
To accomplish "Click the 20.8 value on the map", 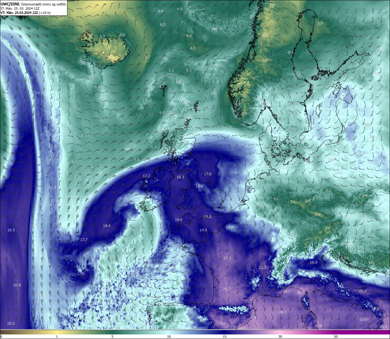I will pos(17,285).
